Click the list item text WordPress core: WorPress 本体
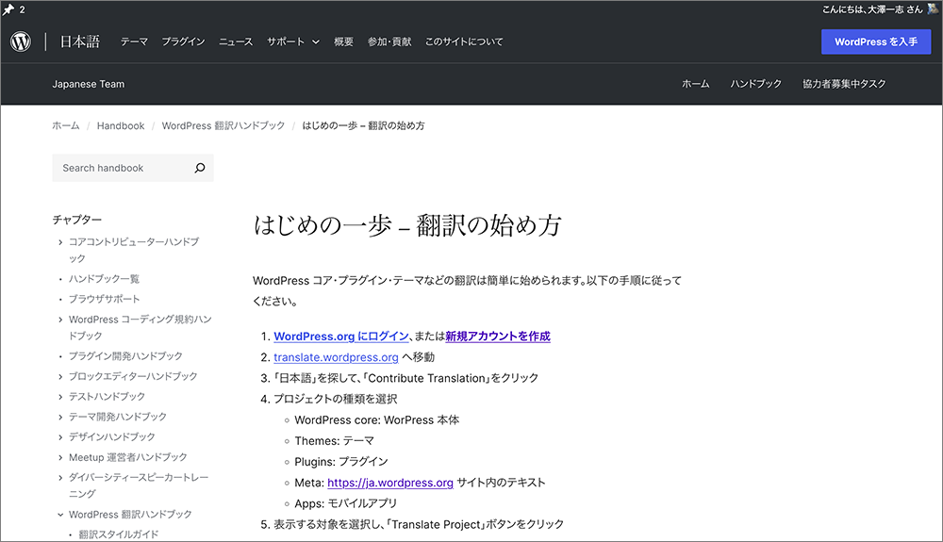The image size is (943, 542). (377, 420)
